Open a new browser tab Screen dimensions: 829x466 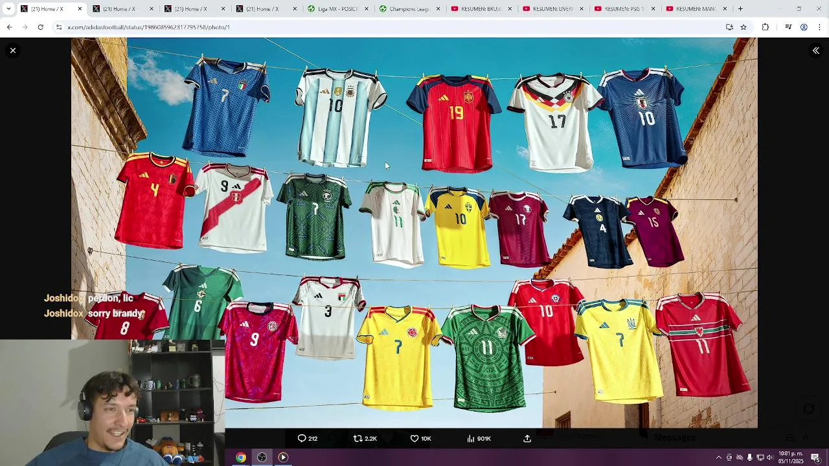click(740, 9)
